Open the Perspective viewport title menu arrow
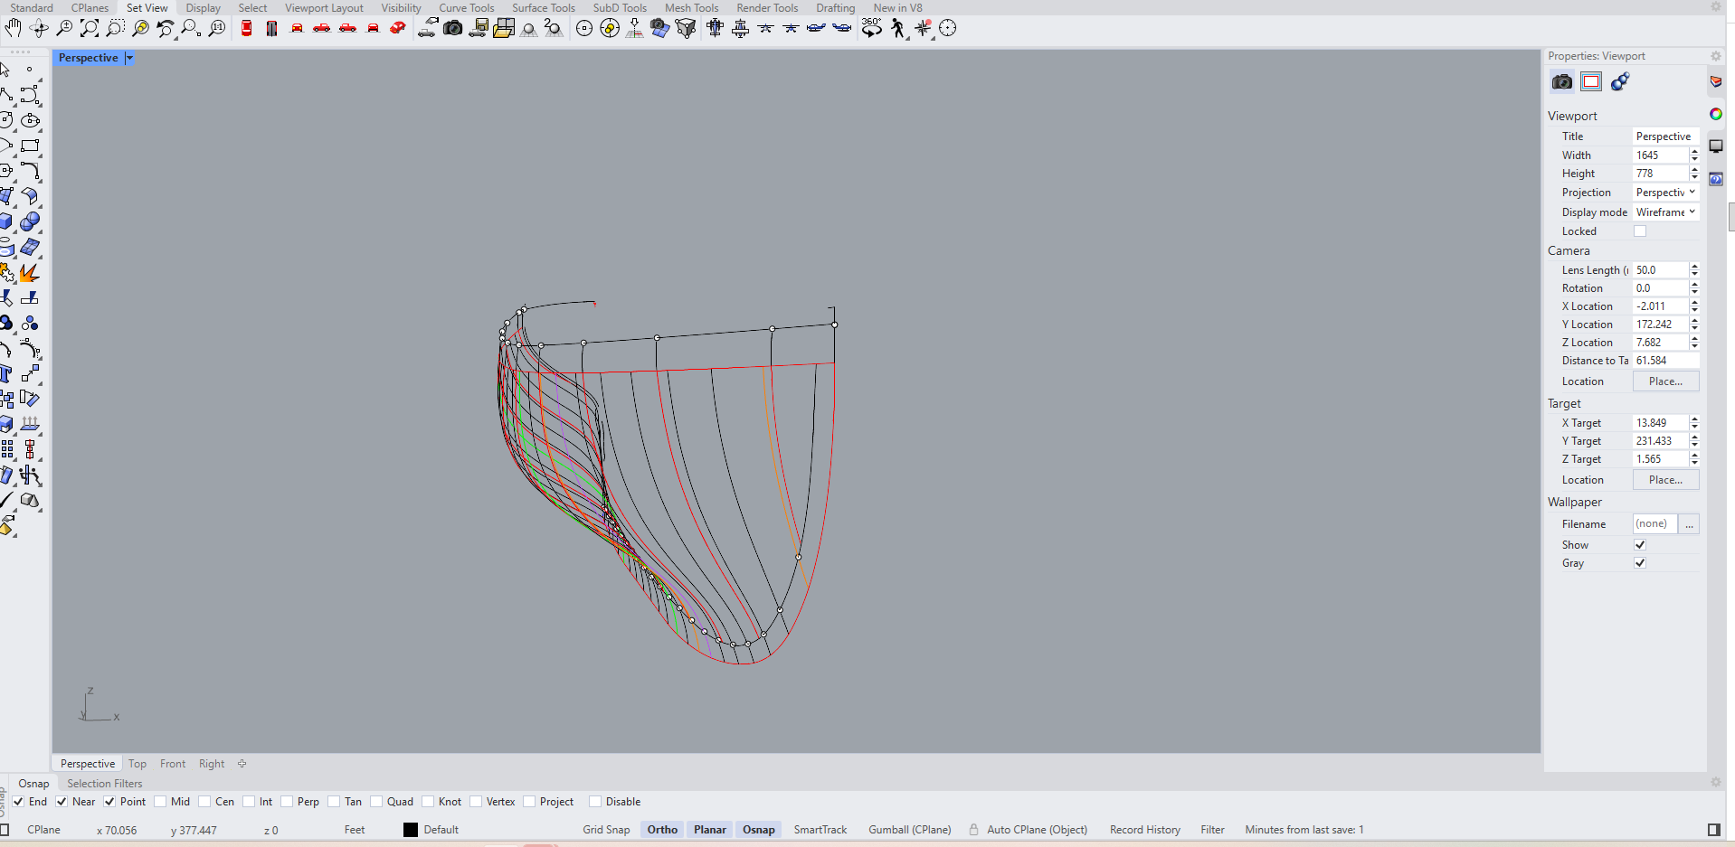This screenshot has width=1735, height=847. [129, 58]
